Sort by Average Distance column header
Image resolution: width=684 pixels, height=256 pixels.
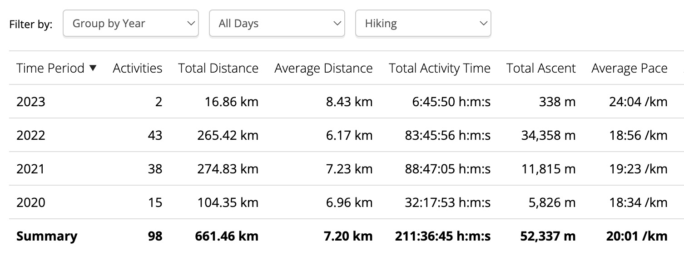click(323, 68)
